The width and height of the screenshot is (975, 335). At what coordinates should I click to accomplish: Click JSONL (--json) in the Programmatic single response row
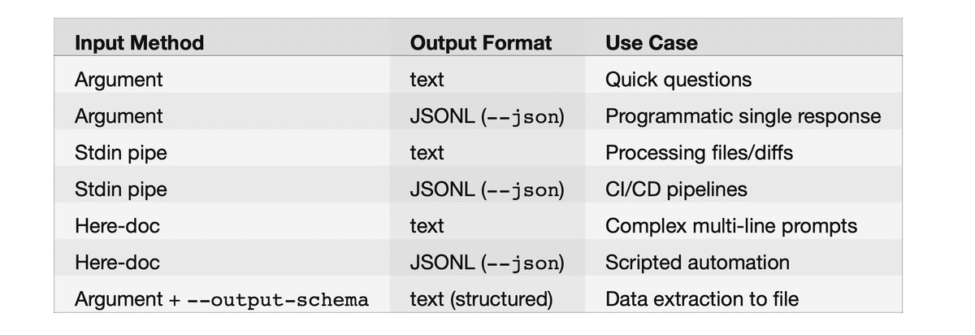pos(487,116)
